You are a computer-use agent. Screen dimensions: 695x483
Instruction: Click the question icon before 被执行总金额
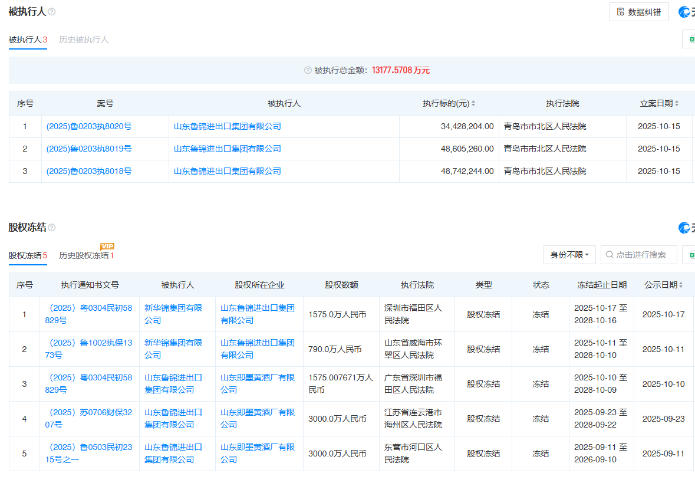point(308,70)
